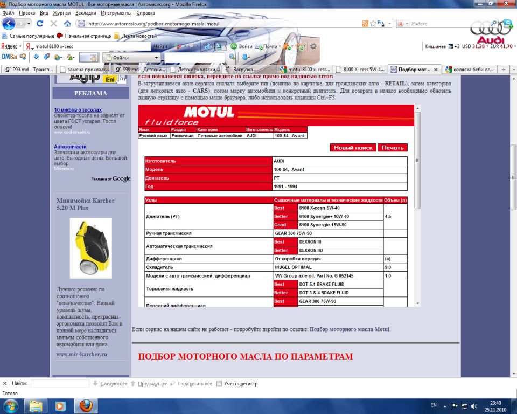
Task: Switch to the 'коляска беби ле...' tab
Action: coord(470,70)
